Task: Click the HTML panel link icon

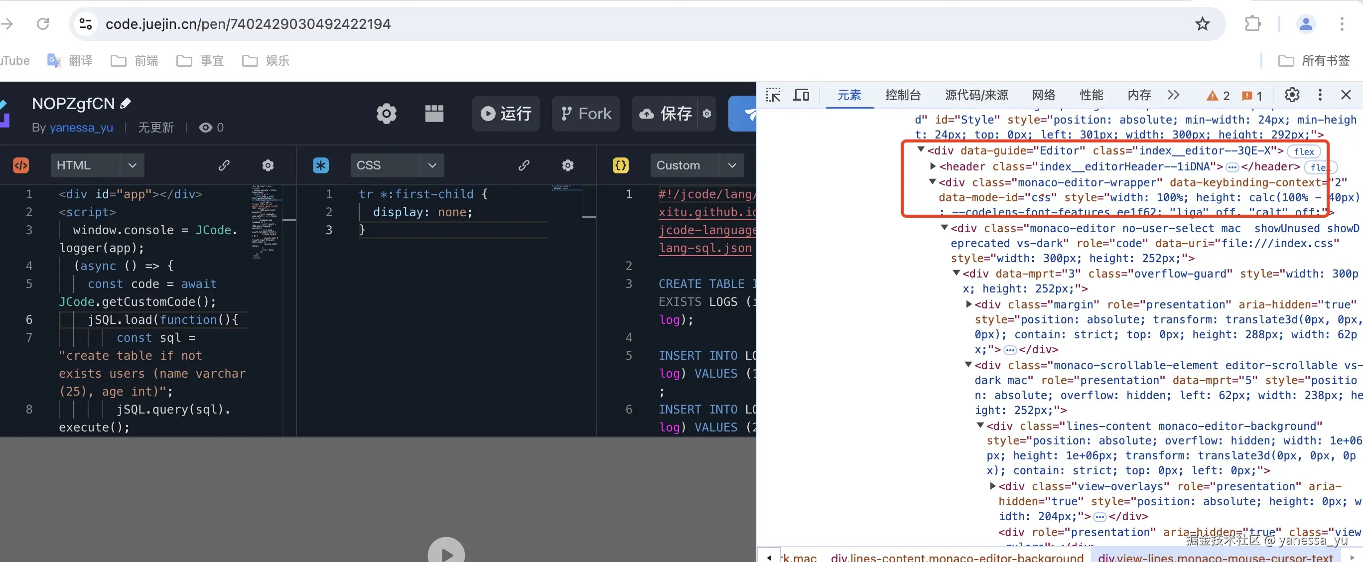Action: point(224,165)
